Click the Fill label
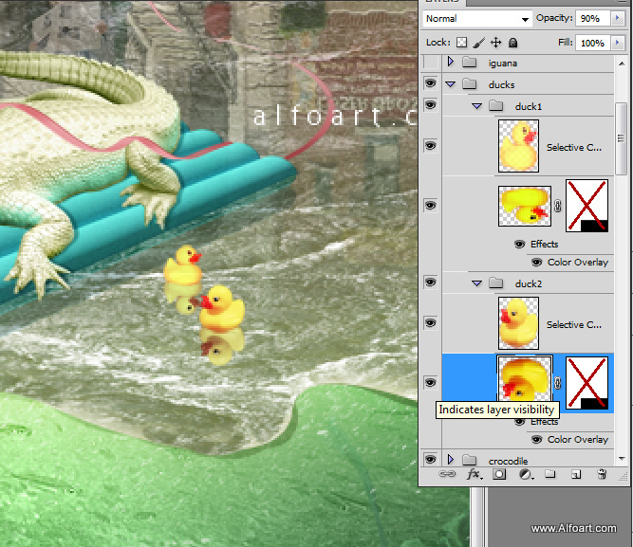This screenshot has height=547, width=633. point(566,42)
